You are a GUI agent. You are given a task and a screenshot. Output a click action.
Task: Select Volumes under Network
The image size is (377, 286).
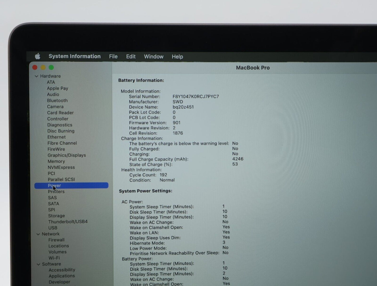[57, 252]
